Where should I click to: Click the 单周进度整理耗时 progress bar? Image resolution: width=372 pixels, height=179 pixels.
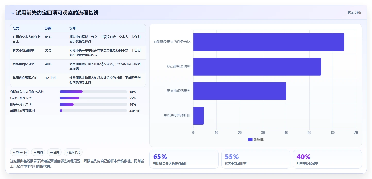tap(93, 111)
